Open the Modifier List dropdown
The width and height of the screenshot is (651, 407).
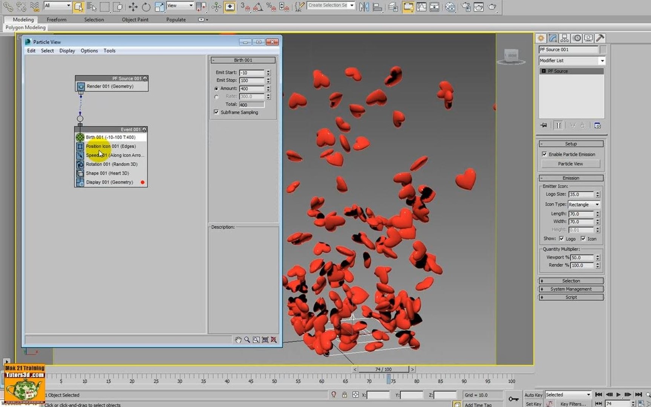pos(571,61)
